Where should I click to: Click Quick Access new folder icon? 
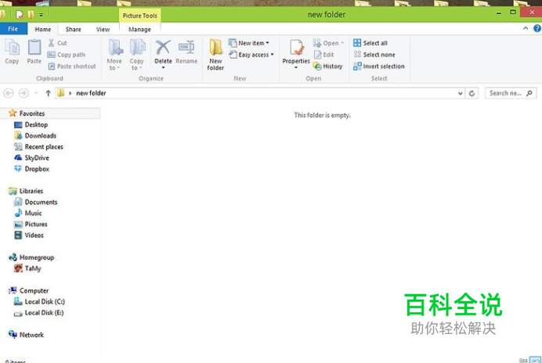(x=31, y=15)
